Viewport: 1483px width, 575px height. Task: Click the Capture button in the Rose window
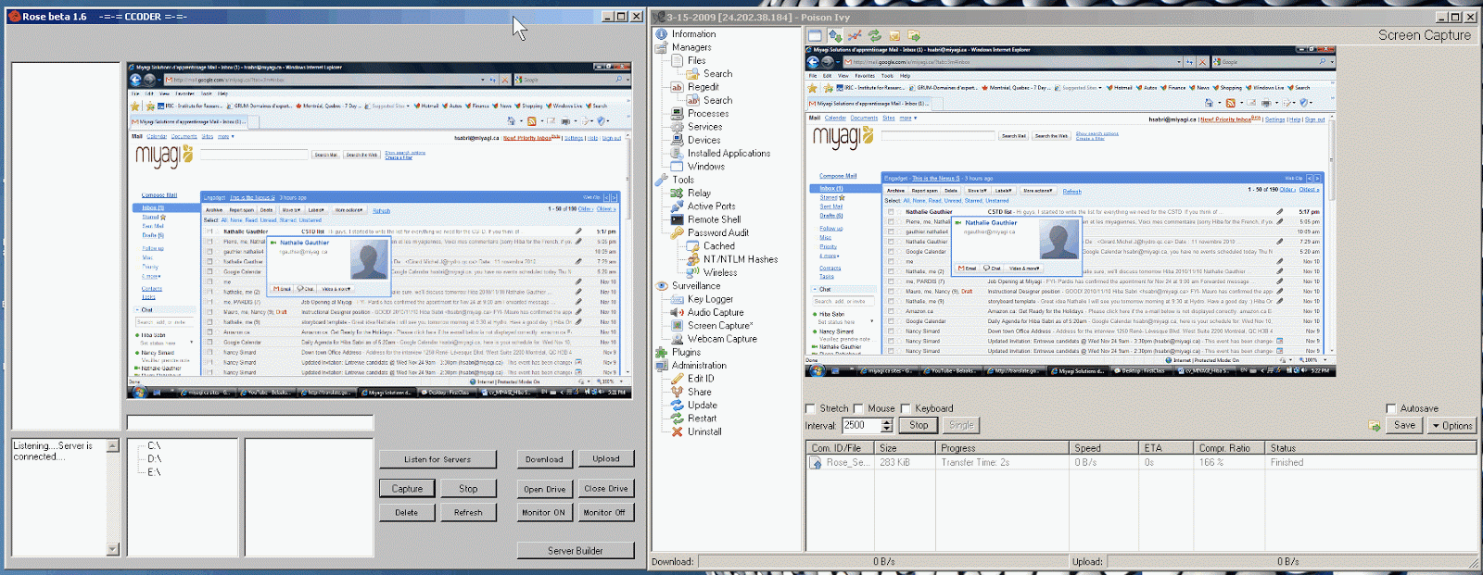click(407, 488)
